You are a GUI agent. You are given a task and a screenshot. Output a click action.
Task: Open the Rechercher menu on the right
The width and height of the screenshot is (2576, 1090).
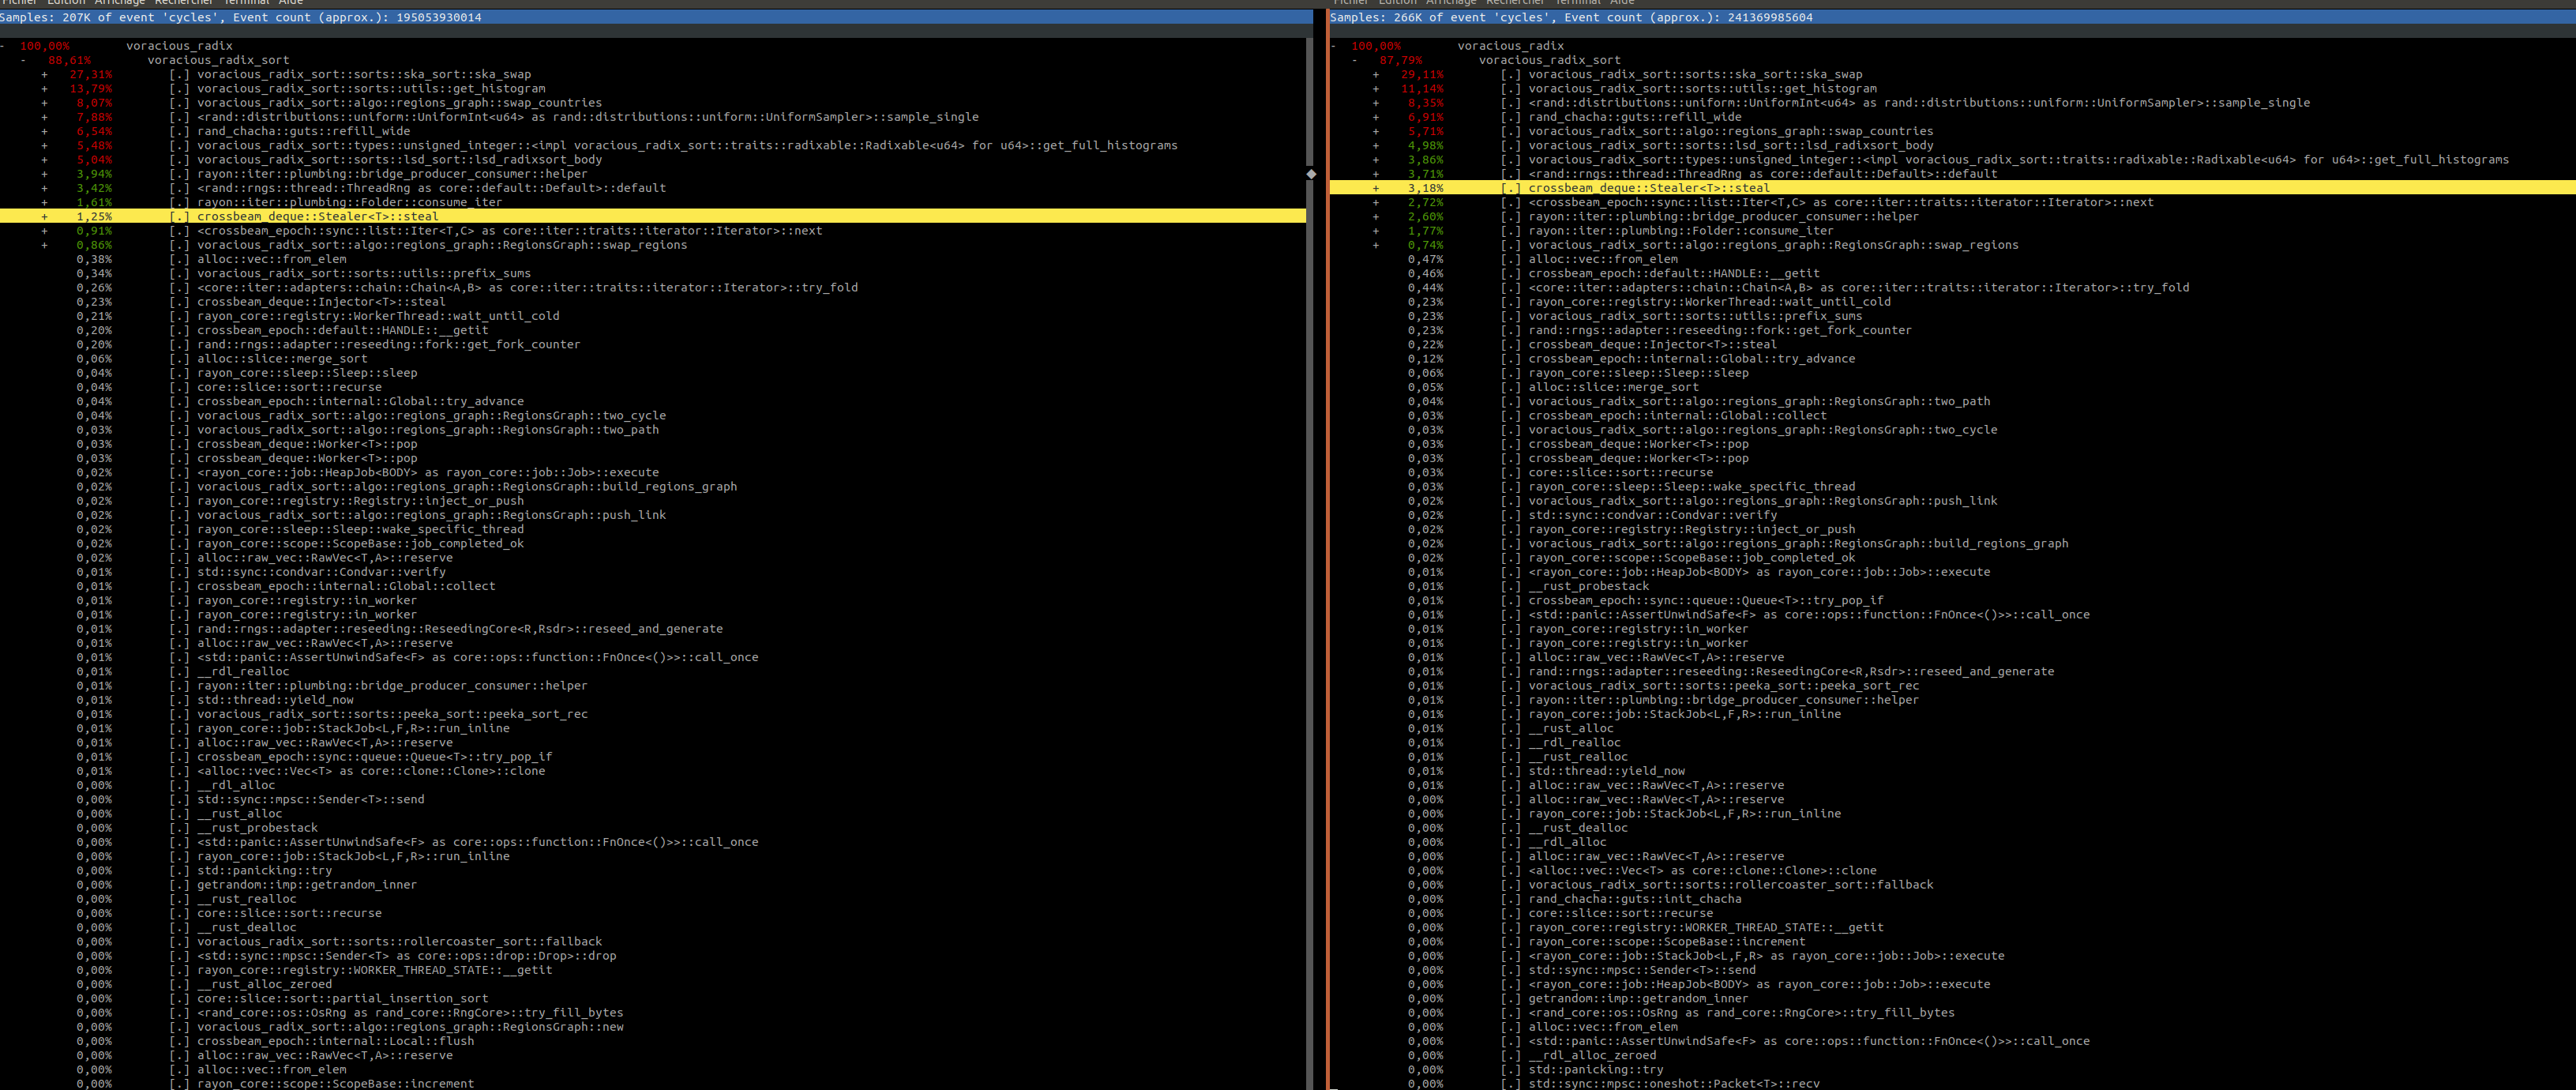tap(1516, 3)
